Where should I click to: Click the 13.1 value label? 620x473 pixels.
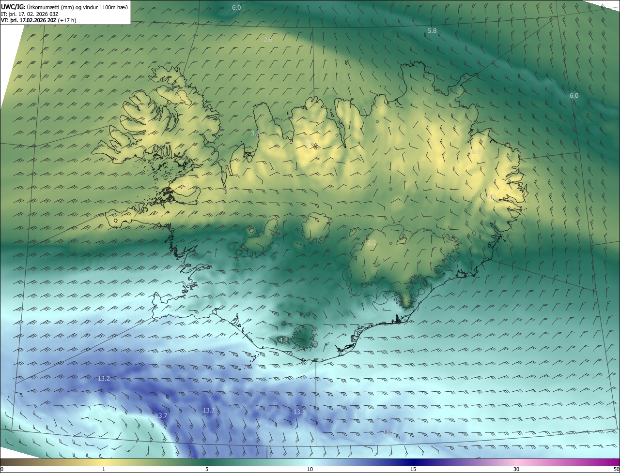coord(299,412)
